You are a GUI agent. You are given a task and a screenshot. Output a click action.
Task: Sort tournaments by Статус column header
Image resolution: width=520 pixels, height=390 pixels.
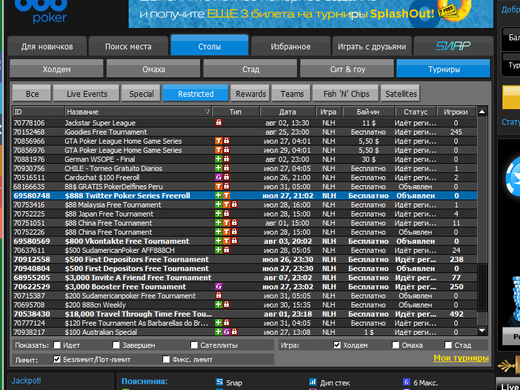[x=415, y=112]
